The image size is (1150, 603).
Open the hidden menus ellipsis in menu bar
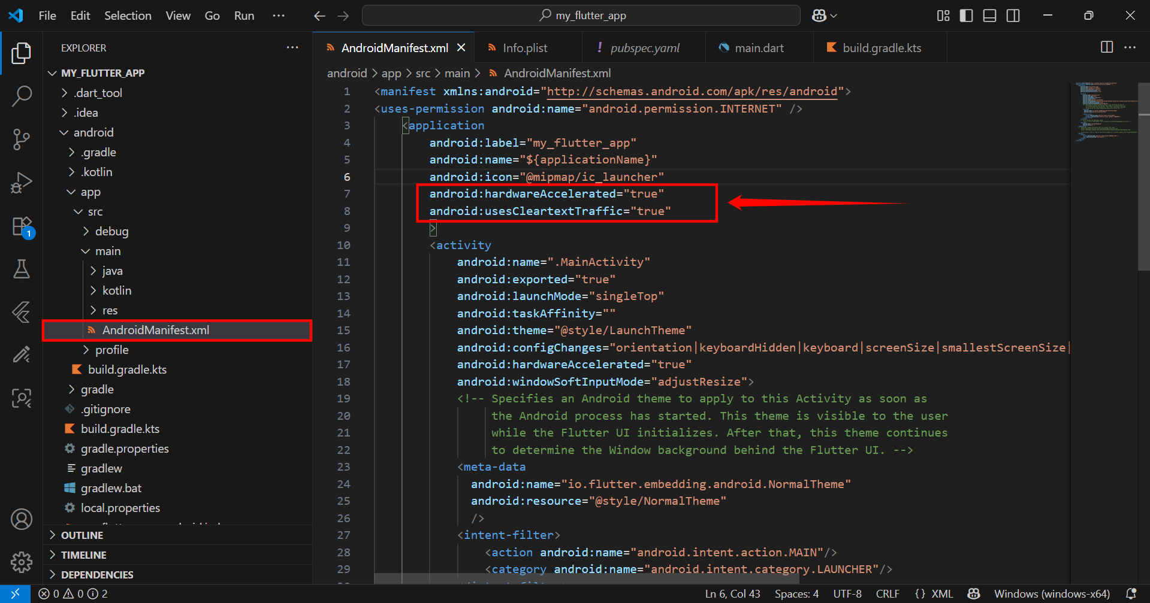(279, 16)
